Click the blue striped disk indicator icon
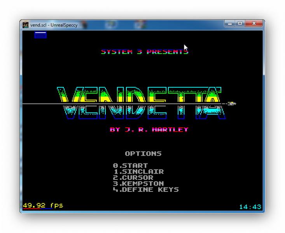 click(40, 35)
